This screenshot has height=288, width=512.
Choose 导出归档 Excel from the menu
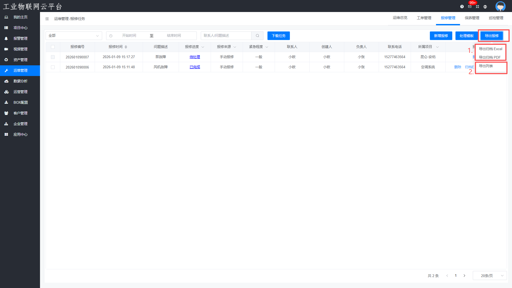pyautogui.click(x=490, y=49)
